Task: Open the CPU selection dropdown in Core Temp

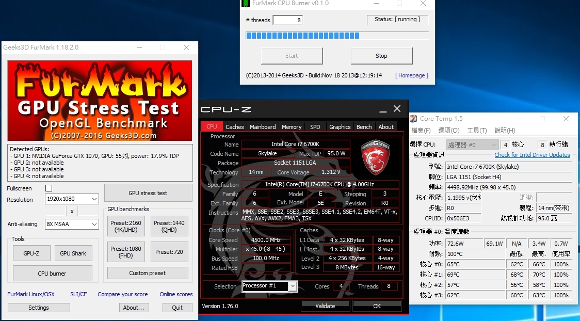Action: (x=472, y=145)
